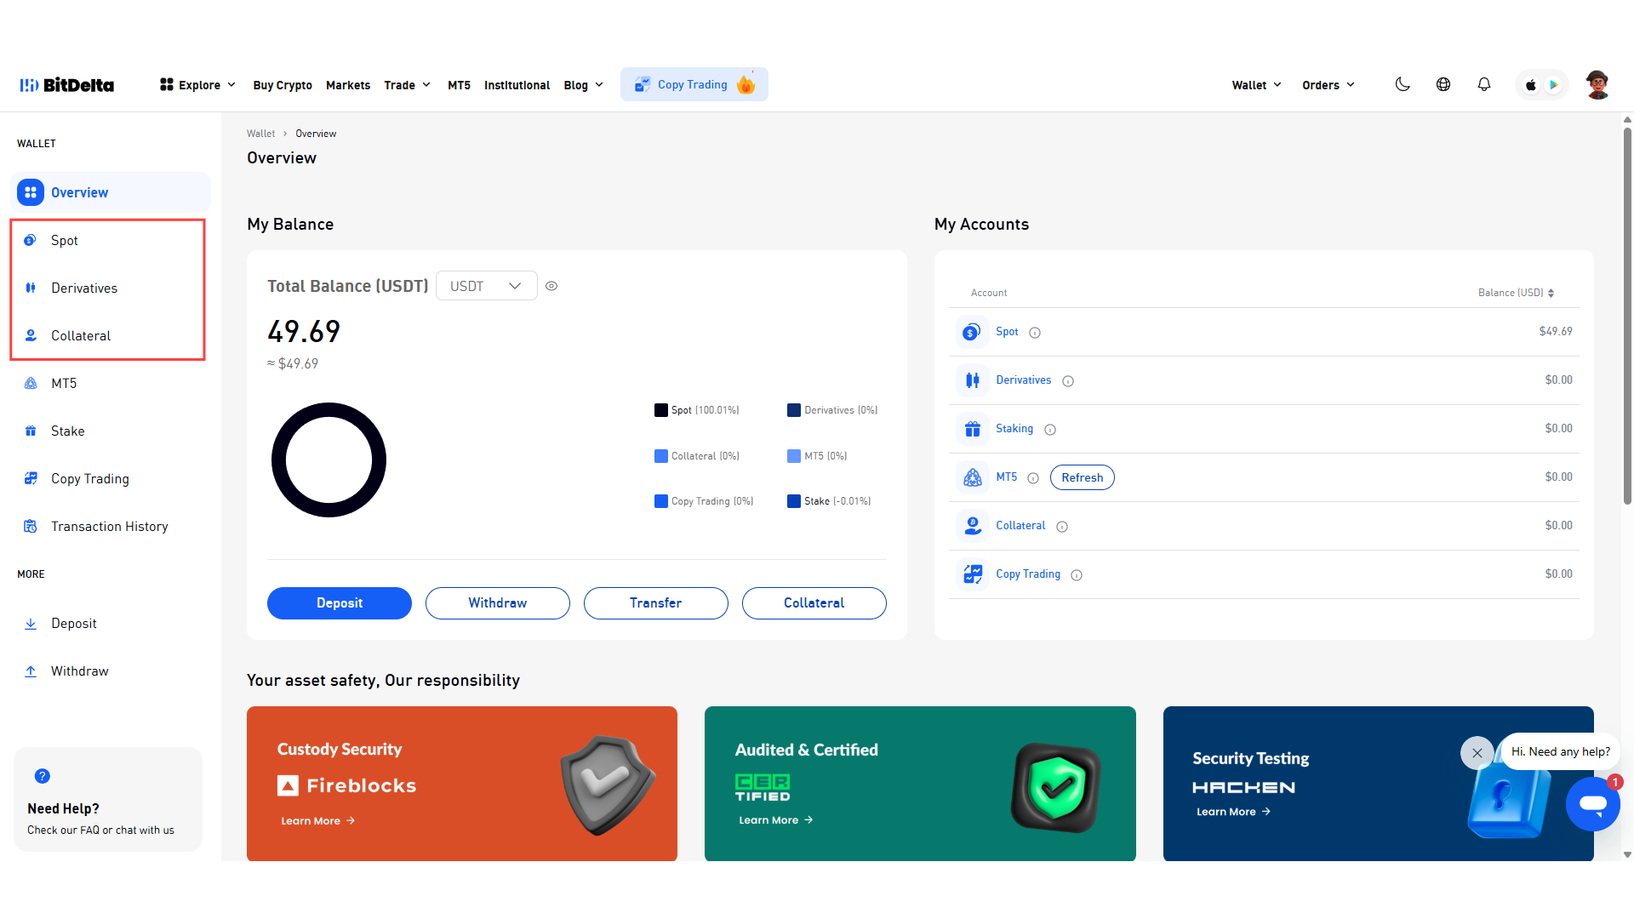Click the Stake gift icon in sidebar
The width and height of the screenshot is (1634, 919).
[x=31, y=431]
